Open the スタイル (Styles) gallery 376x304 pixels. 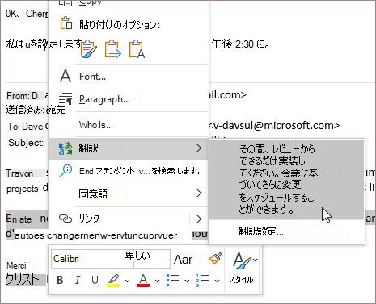click(x=244, y=269)
